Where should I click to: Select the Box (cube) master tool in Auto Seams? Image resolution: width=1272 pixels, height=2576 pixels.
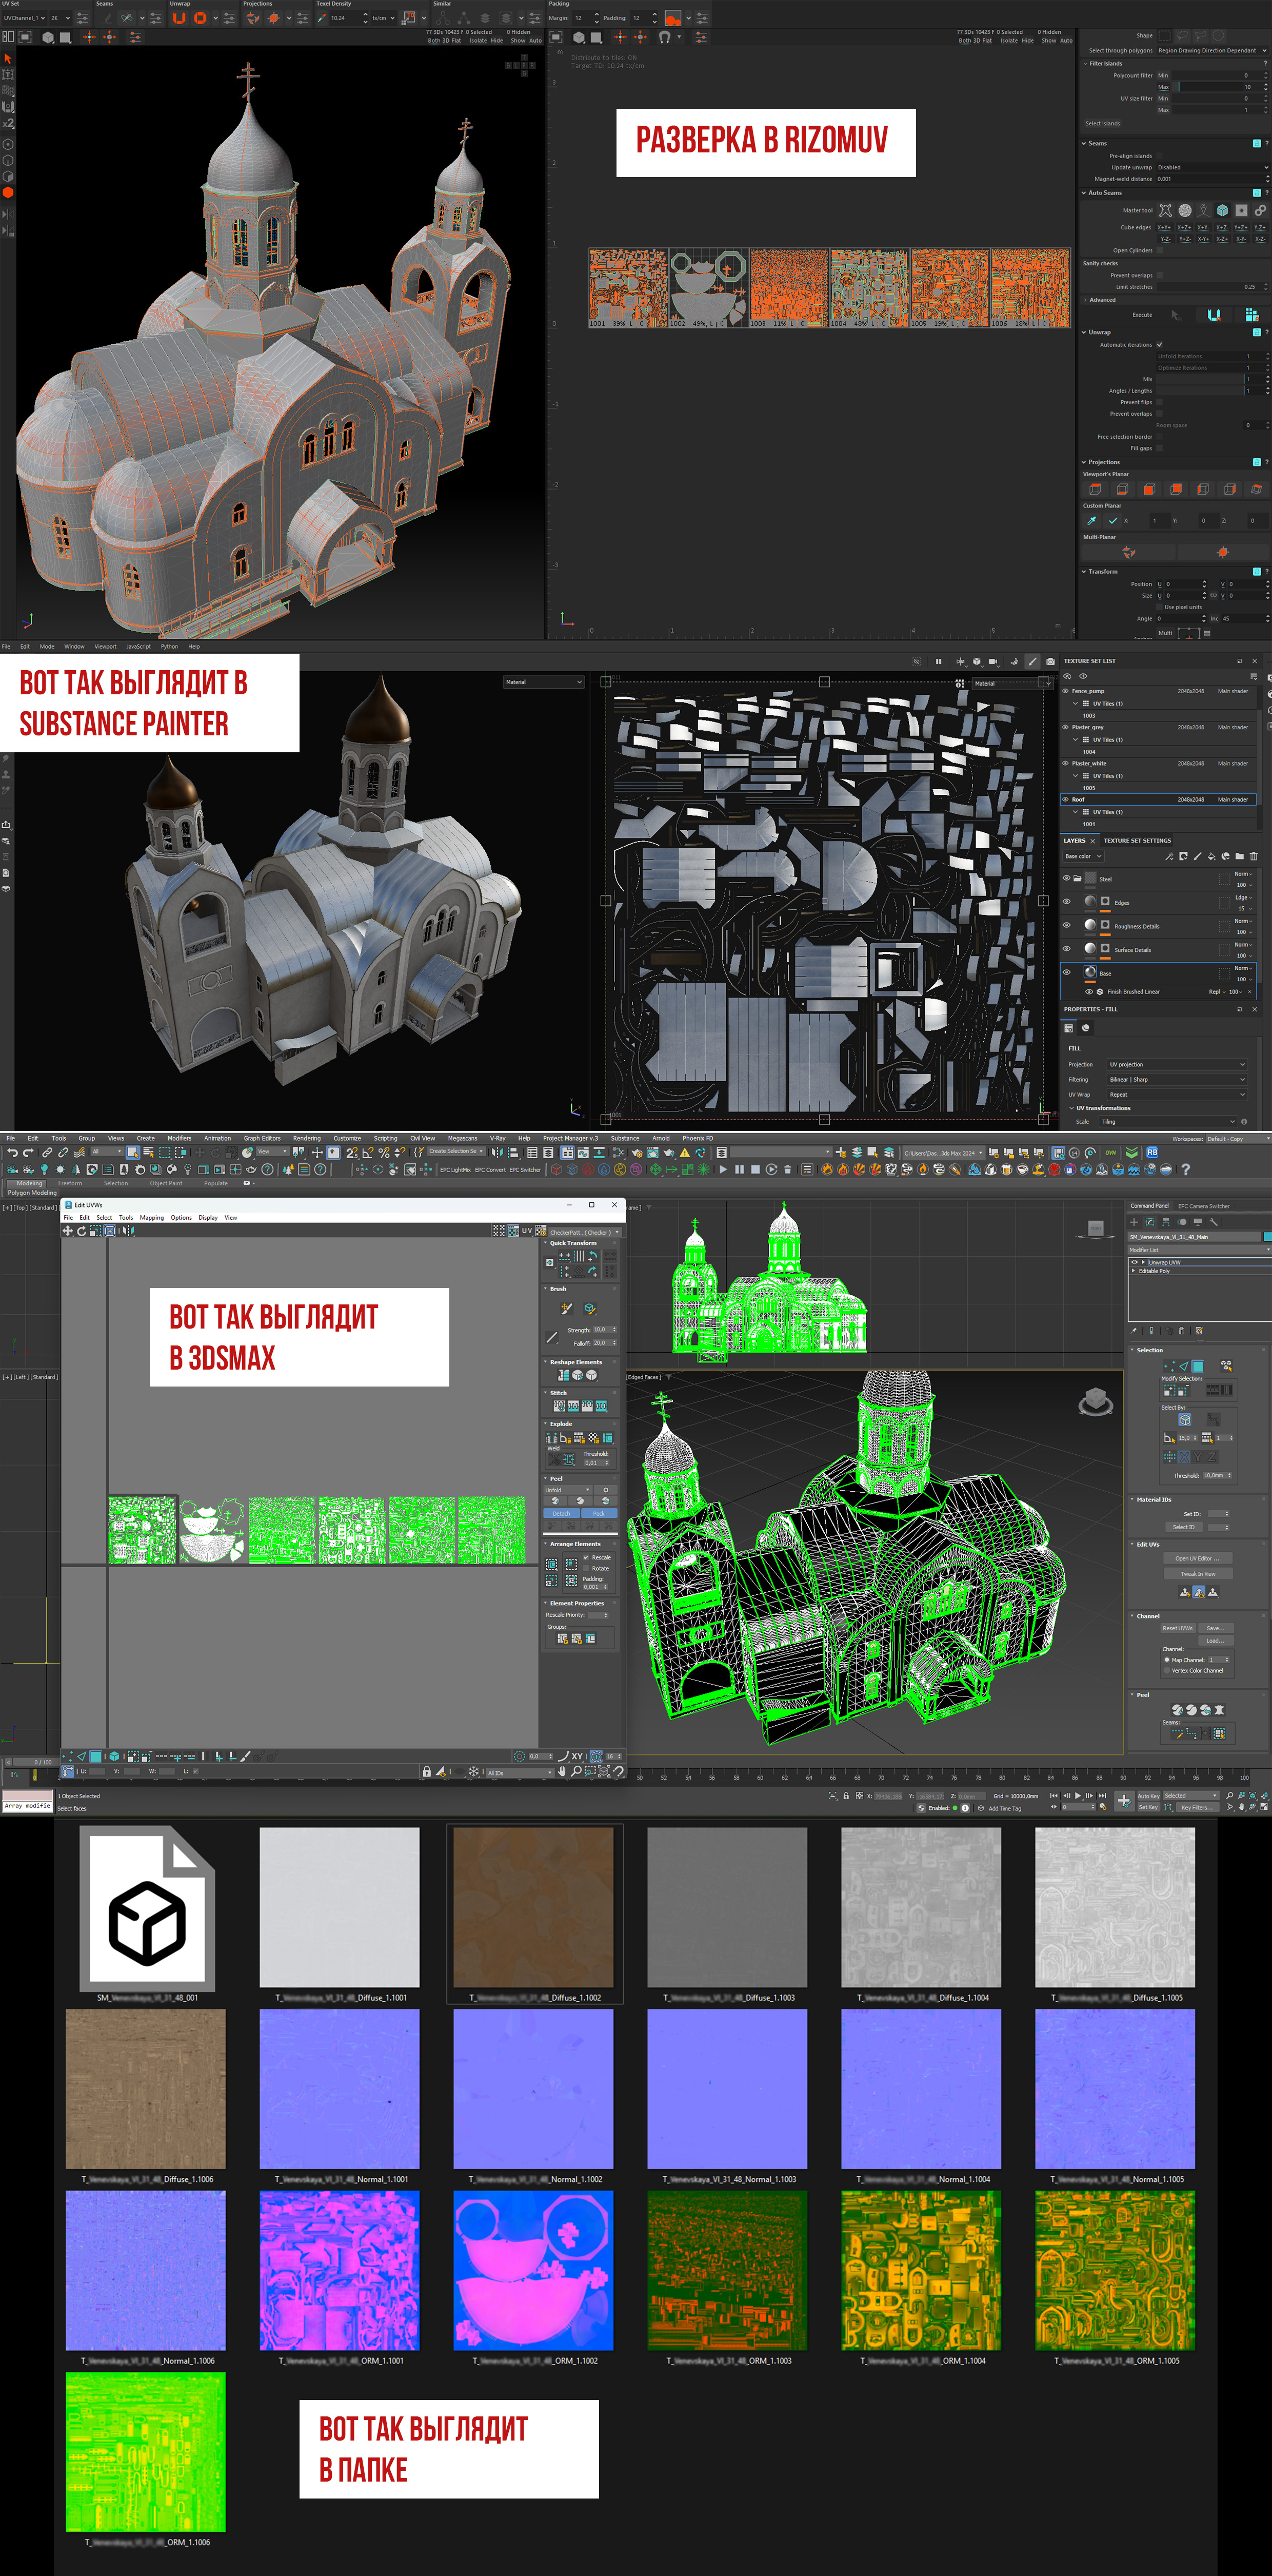tap(1222, 210)
